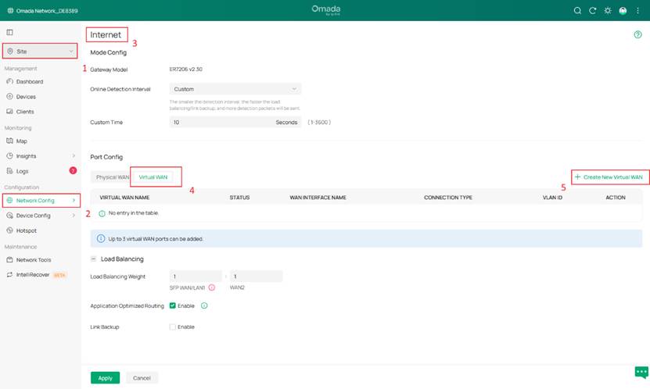Open the global search icon
650x389 pixels.
[x=577, y=11]
